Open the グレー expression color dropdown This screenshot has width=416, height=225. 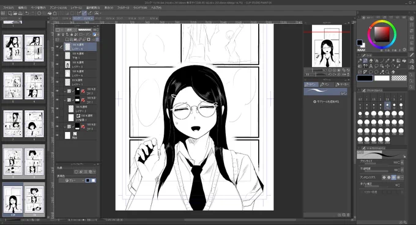72,180
